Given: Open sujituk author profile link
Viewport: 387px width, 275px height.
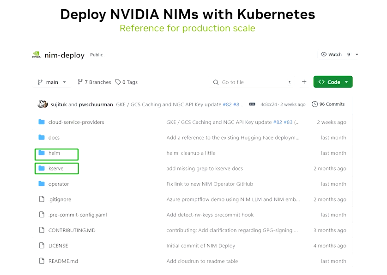Looking at the screenshot, I should 59,104.
